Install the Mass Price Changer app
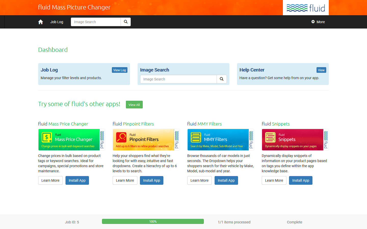Image resolution: width=367 pixels, height=229 pixels. point(77,180)
